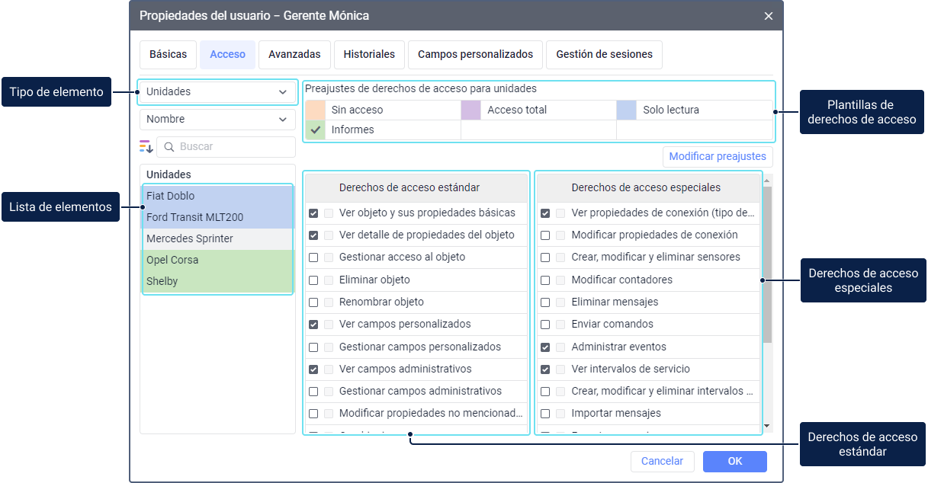Click the Modificar preajustes button
928x483 pixels.
pyautogui.click(x=717, y=157)
